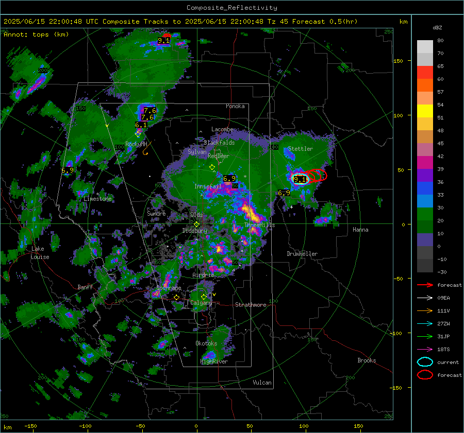Click the Banff town label
The width and height of the screenshot is (464, 433).
click(85, 287)
